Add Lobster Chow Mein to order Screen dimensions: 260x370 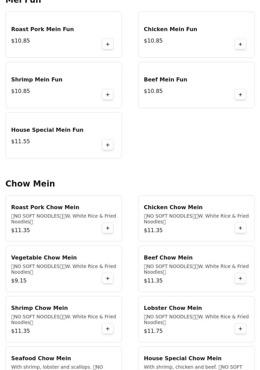click(x=240, y=329)
